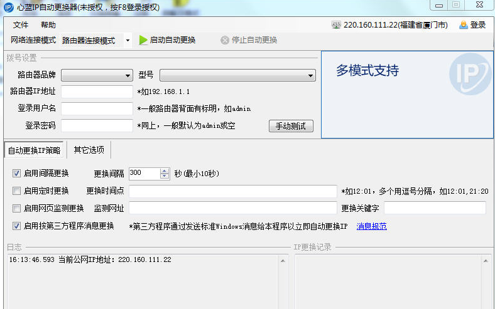The height and width of the screenshot is (309, 495).
Task: Open the 文件 menu
Action: [x=21, y=25]
